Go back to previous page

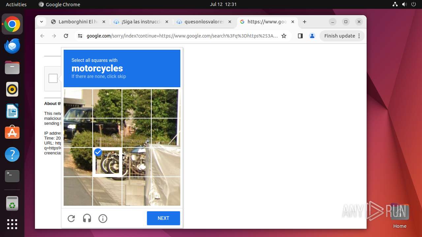click(42, 36)
